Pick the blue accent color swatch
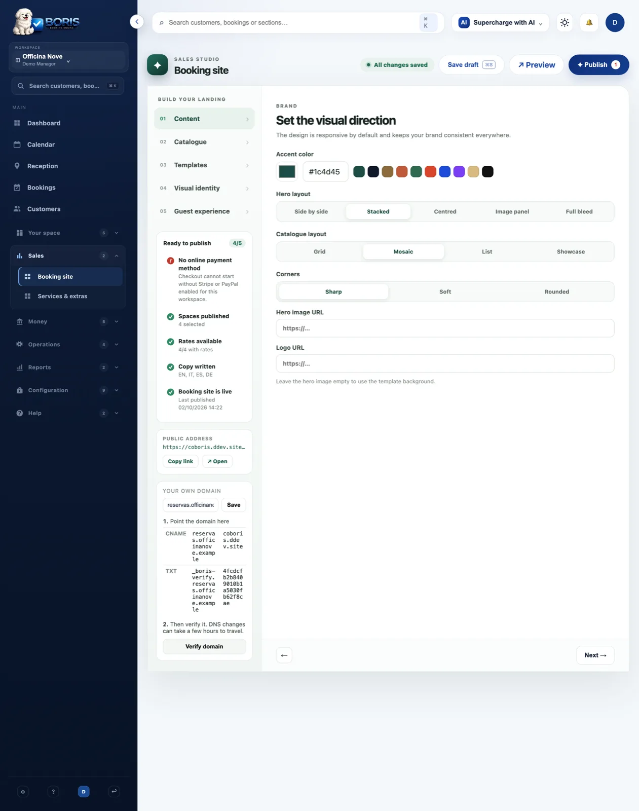The width and height of the screenshot is (639, 811). coord(444,172)
